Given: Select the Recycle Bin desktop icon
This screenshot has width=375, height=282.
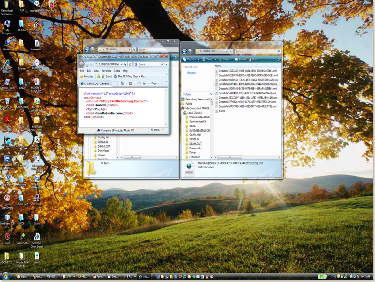Looking at the screenshot, I should pos(7,103).
